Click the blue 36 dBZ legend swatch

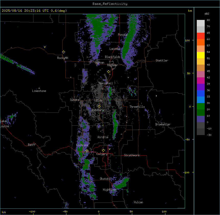(x=201, y=93)
